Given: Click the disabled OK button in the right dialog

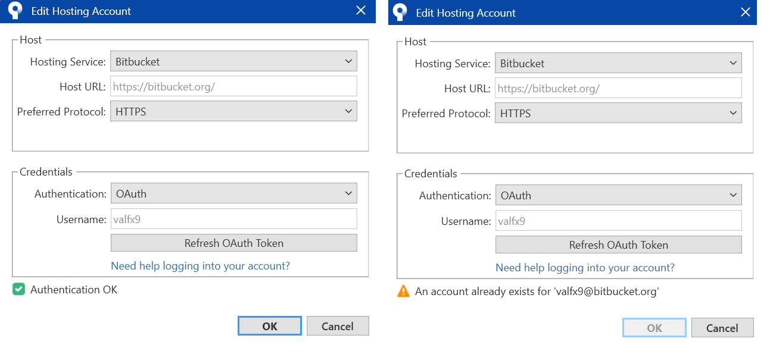Looking at the screenshot, I should [654, 328].
